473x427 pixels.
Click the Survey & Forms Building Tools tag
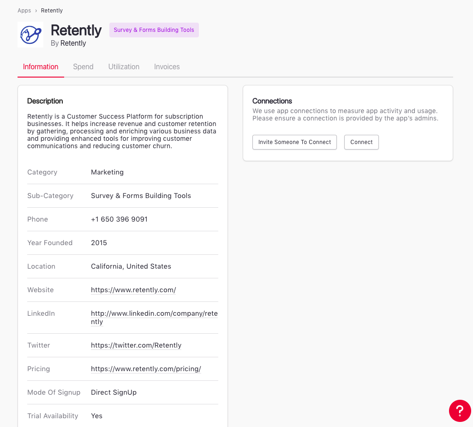[x=154, y=30]
